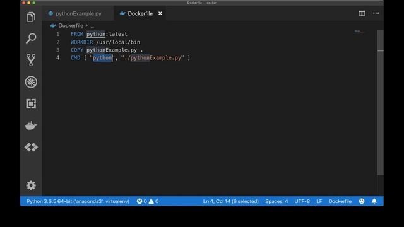
Task: Open the More Actions ellipsis menu
Action: pos(376,13)
